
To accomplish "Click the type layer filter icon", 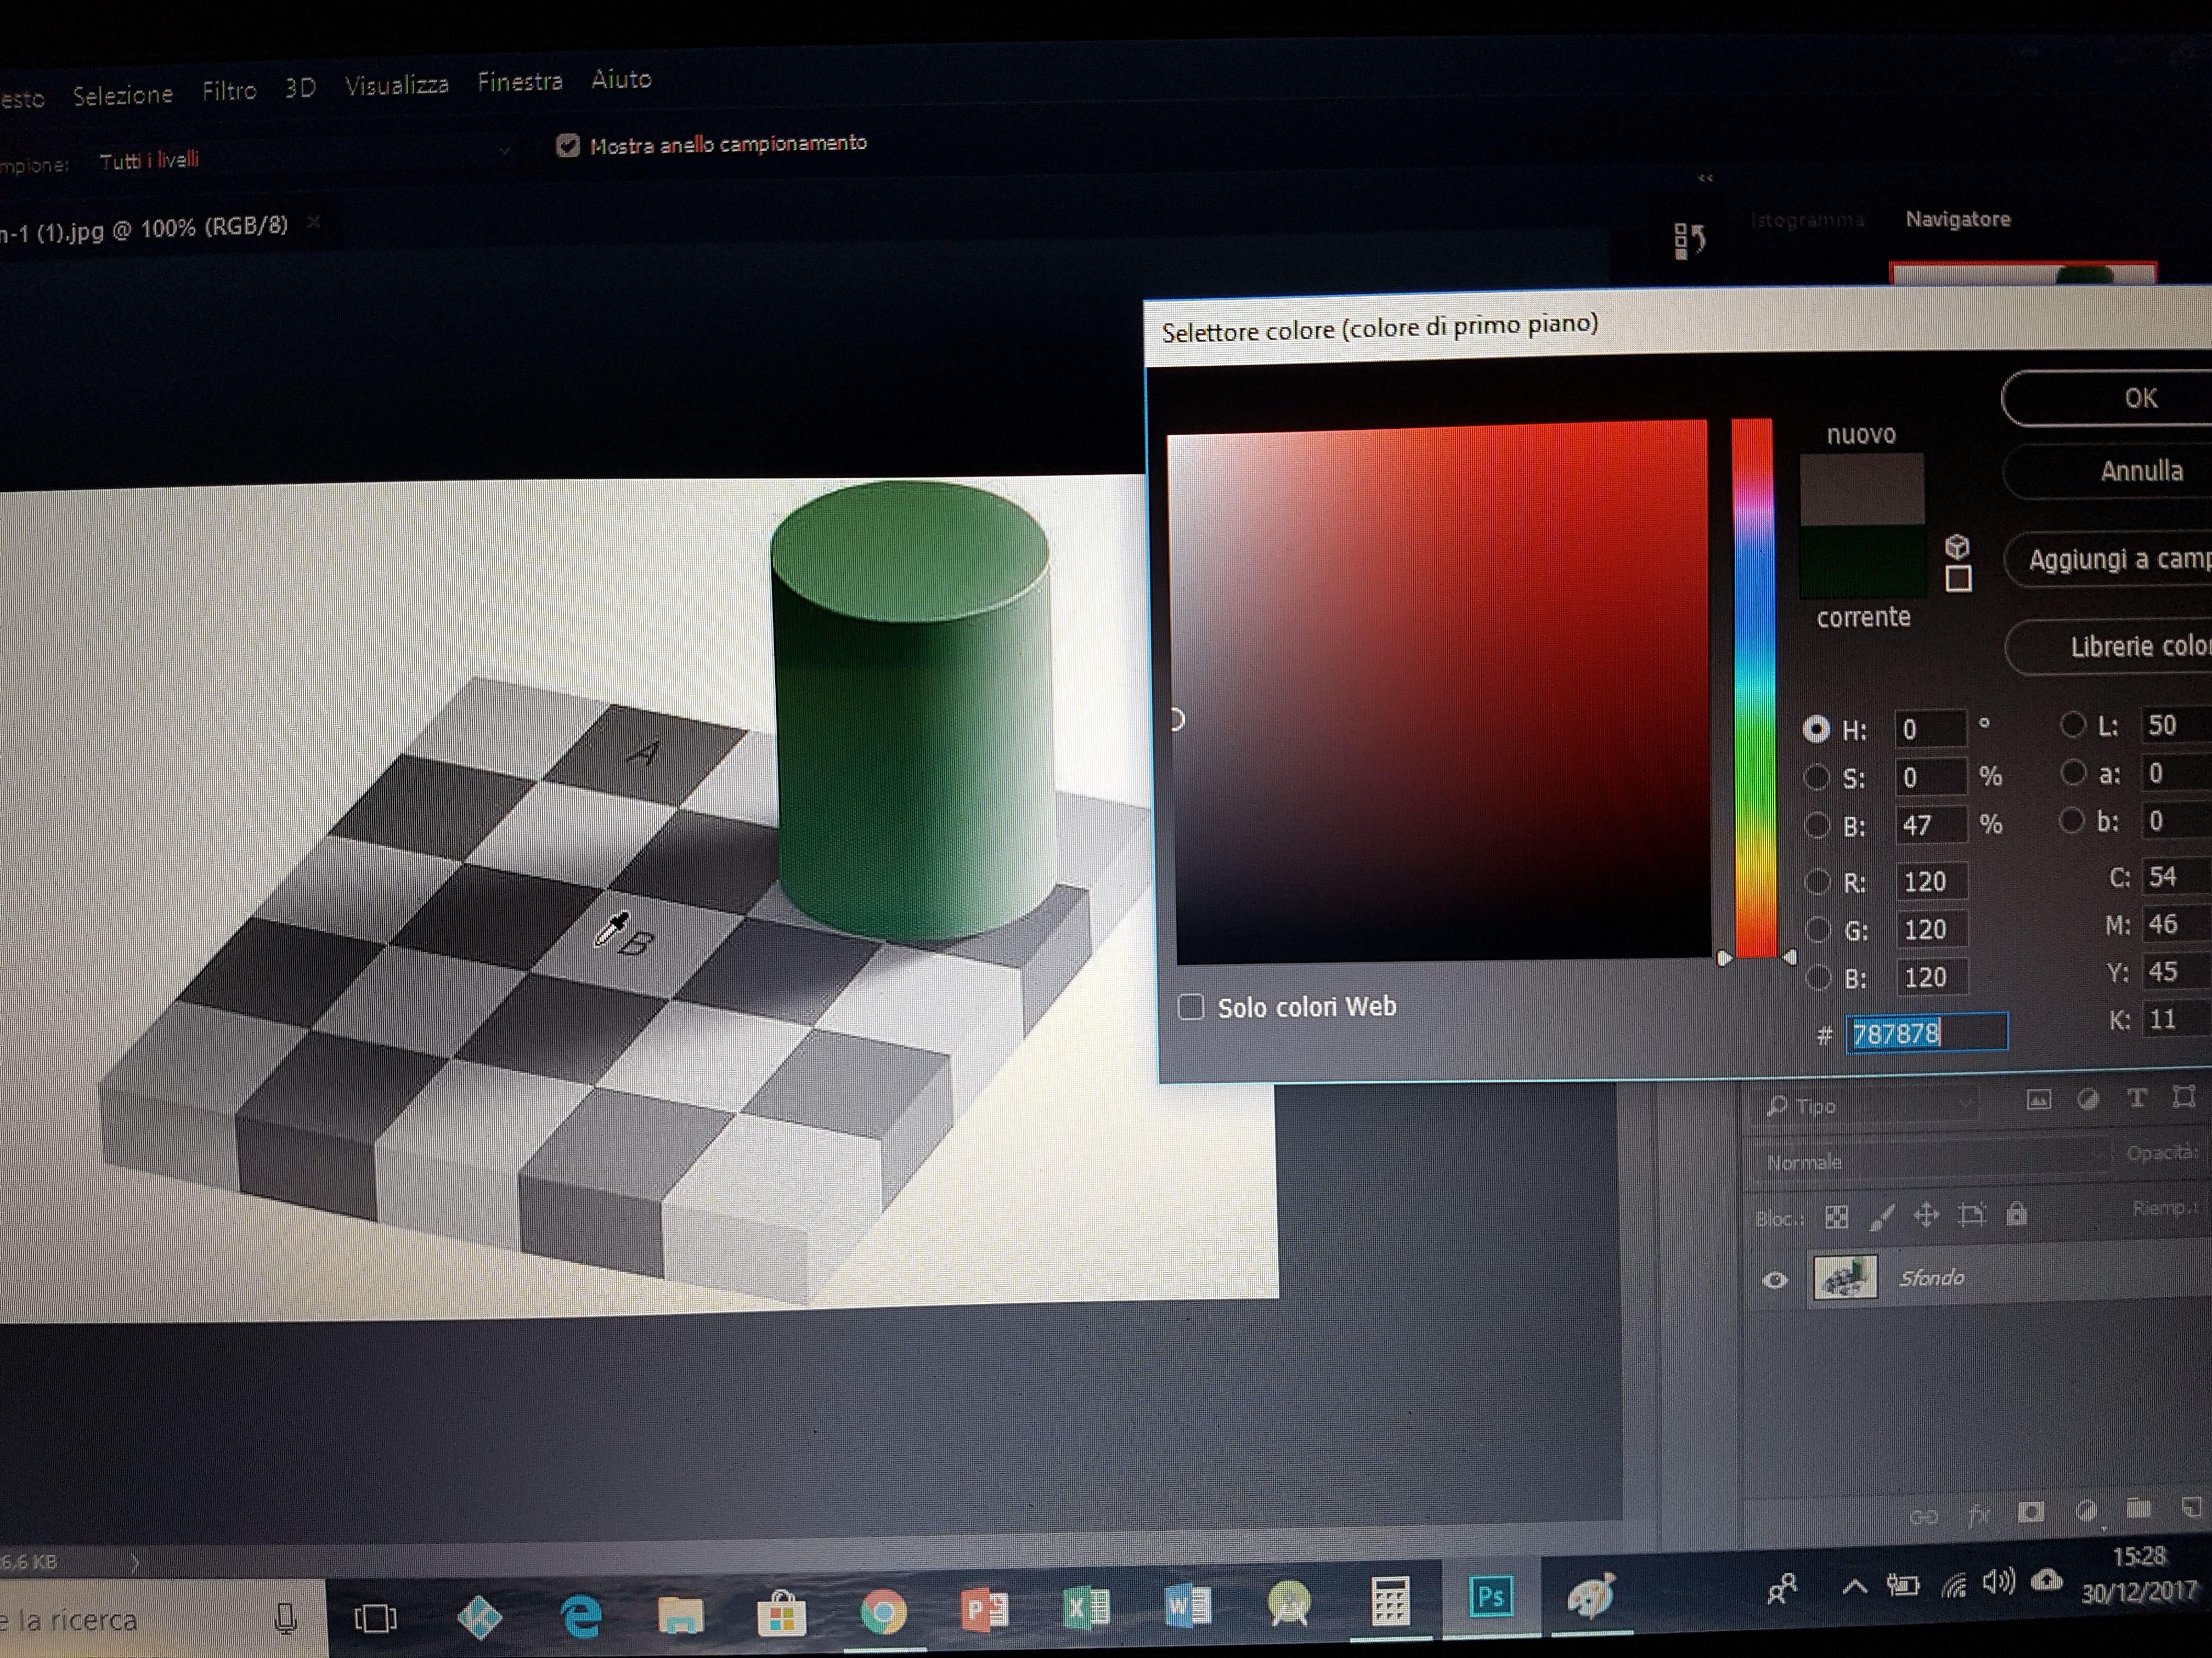I will (2136, 1098).
